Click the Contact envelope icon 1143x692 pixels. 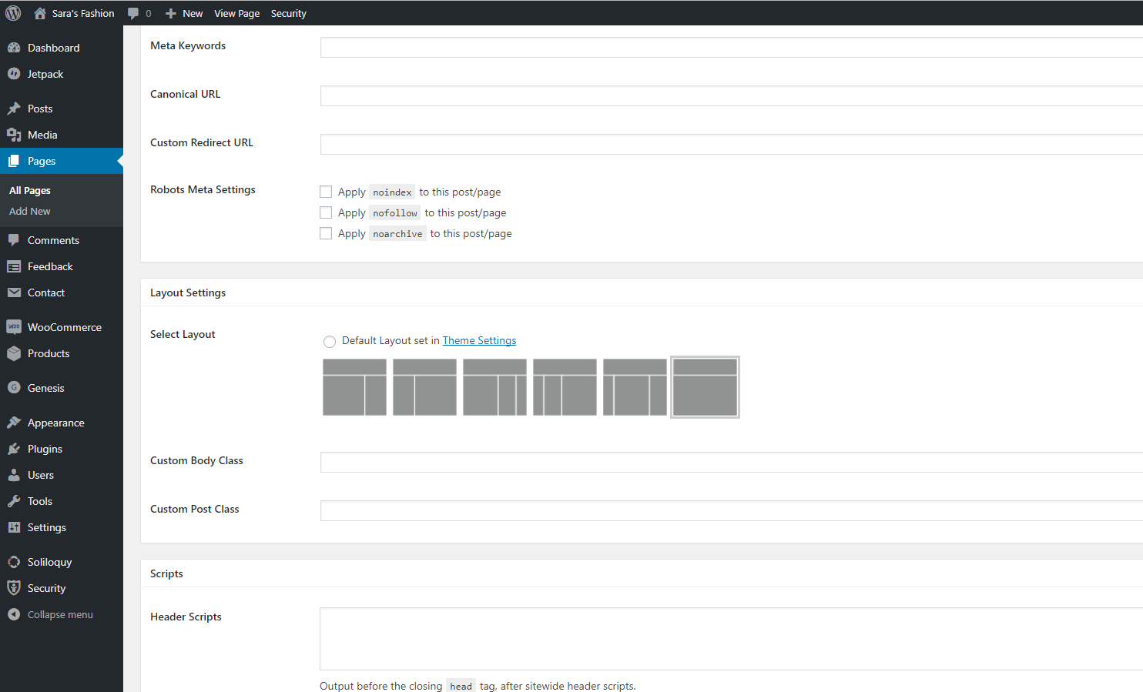[14, 293]
